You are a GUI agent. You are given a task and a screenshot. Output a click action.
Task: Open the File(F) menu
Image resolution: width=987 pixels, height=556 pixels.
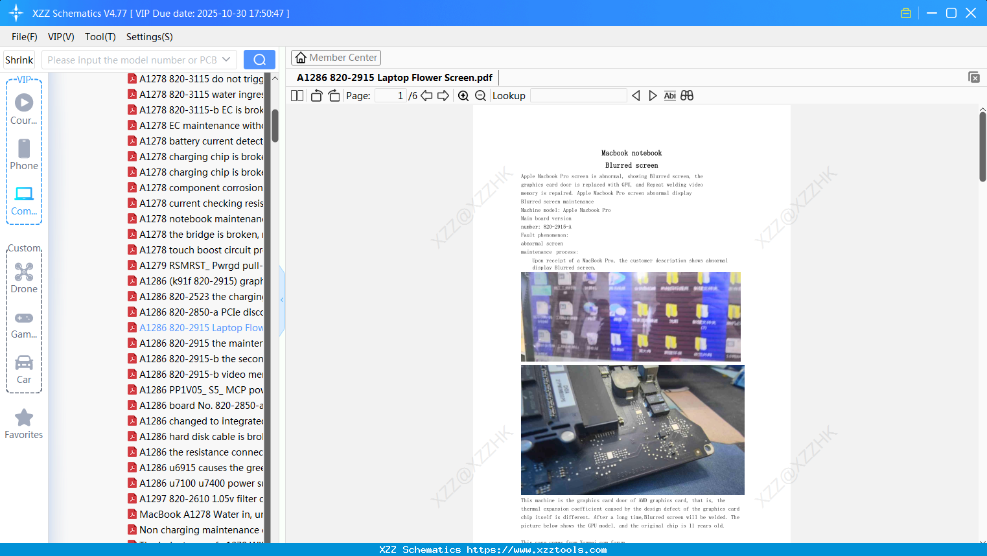point(25,37)
